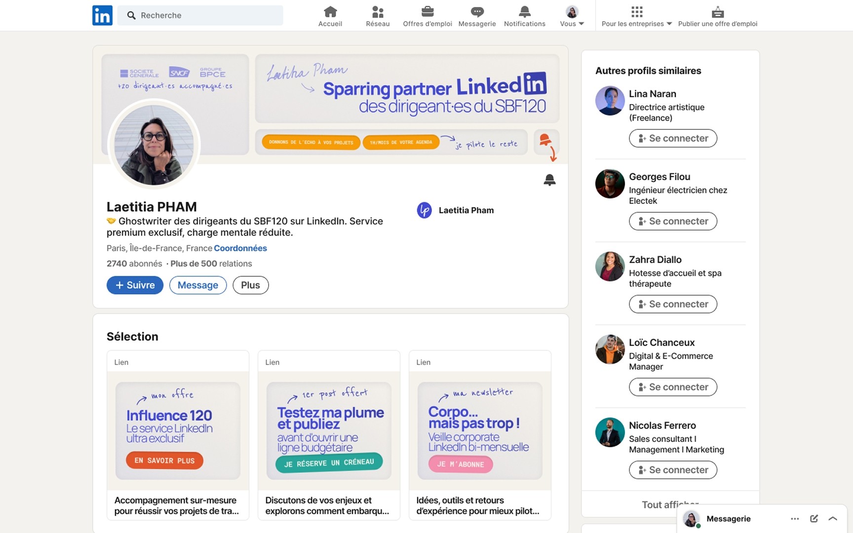Click the Recherche search field

[x=200, y=15]
